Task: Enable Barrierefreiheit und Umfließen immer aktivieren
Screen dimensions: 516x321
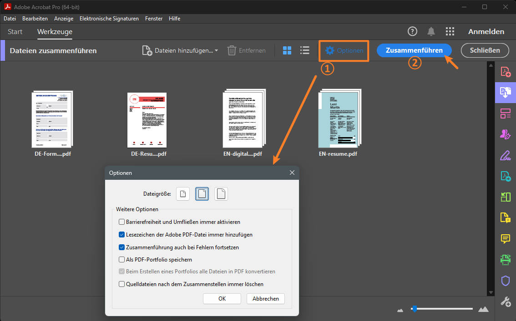Action: coord(122,222)
